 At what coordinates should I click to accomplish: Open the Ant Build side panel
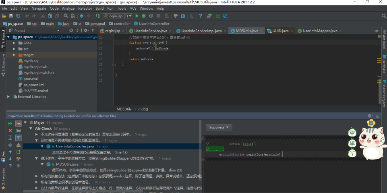tap(384, 39)
